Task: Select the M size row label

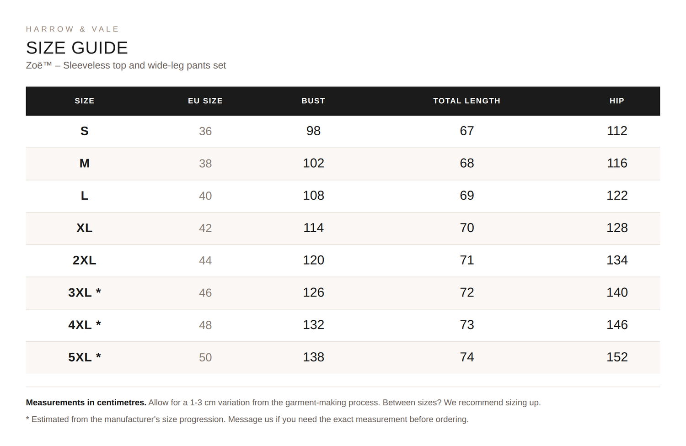Action: tap(84, 164)
